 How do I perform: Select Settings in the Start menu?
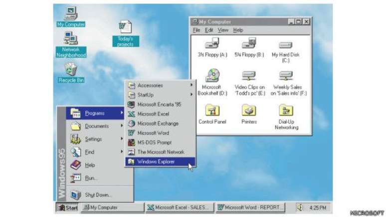[95, 139]
